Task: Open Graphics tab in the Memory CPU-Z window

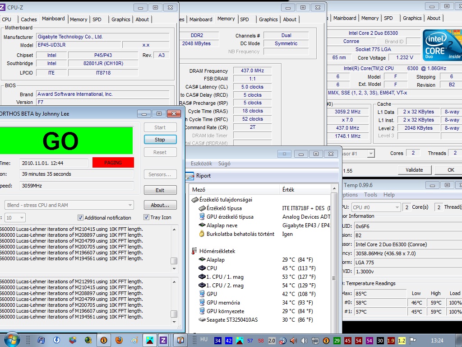Action: tap(268, 19)
